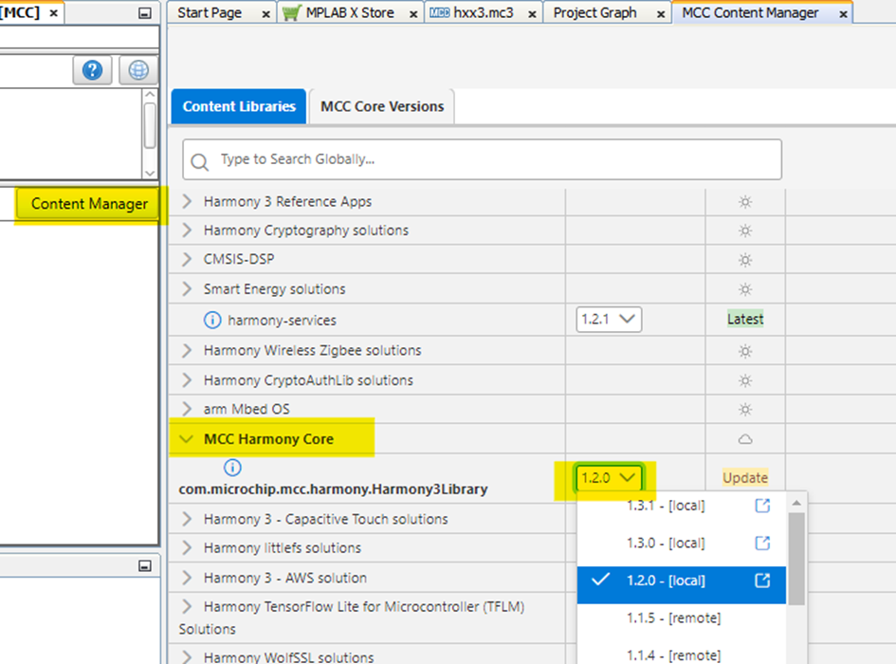Click the globe icon near the help button
Viewport: 896px width, 664px height.
[137, 70]
